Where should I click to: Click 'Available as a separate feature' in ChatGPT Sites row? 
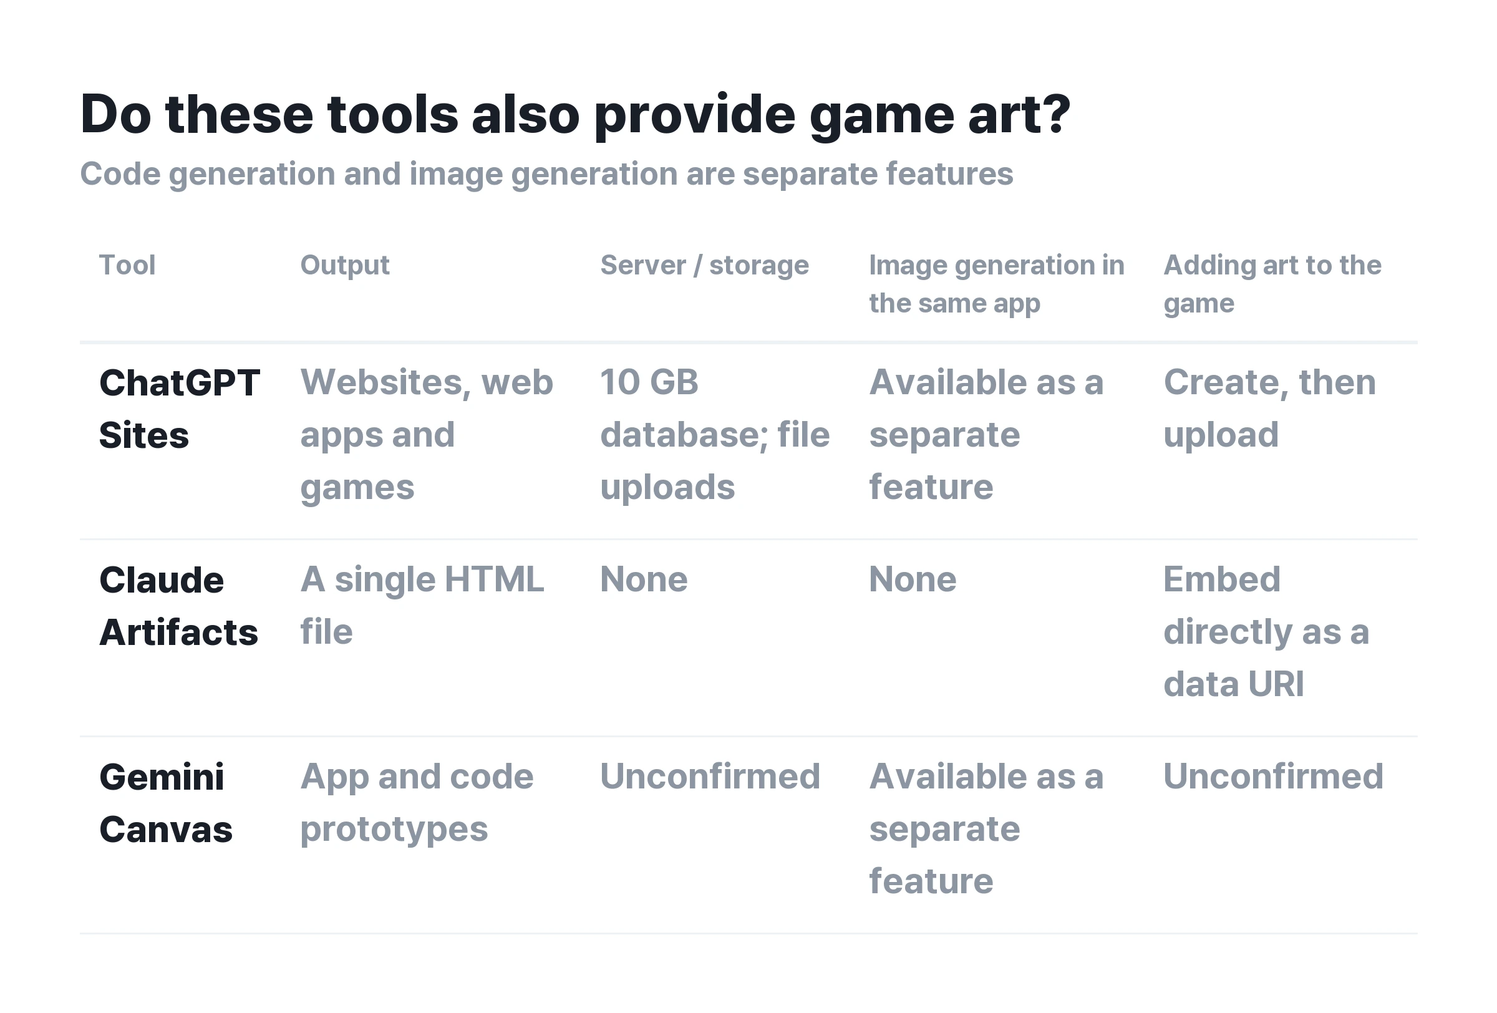pos(986,435)
